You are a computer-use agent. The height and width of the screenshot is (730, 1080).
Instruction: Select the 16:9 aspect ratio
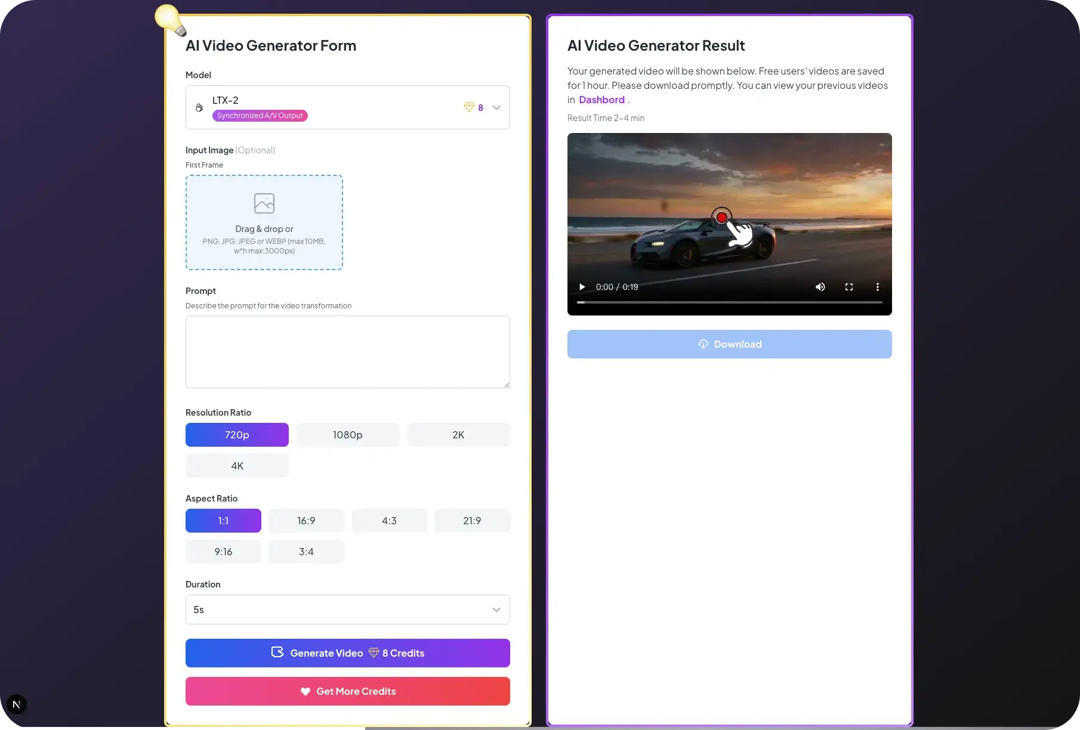click(x=306, y=520)
